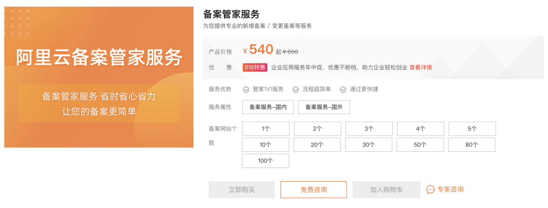
Task: Click the expert consultation chat bubble icon
Action: (430, 189)
